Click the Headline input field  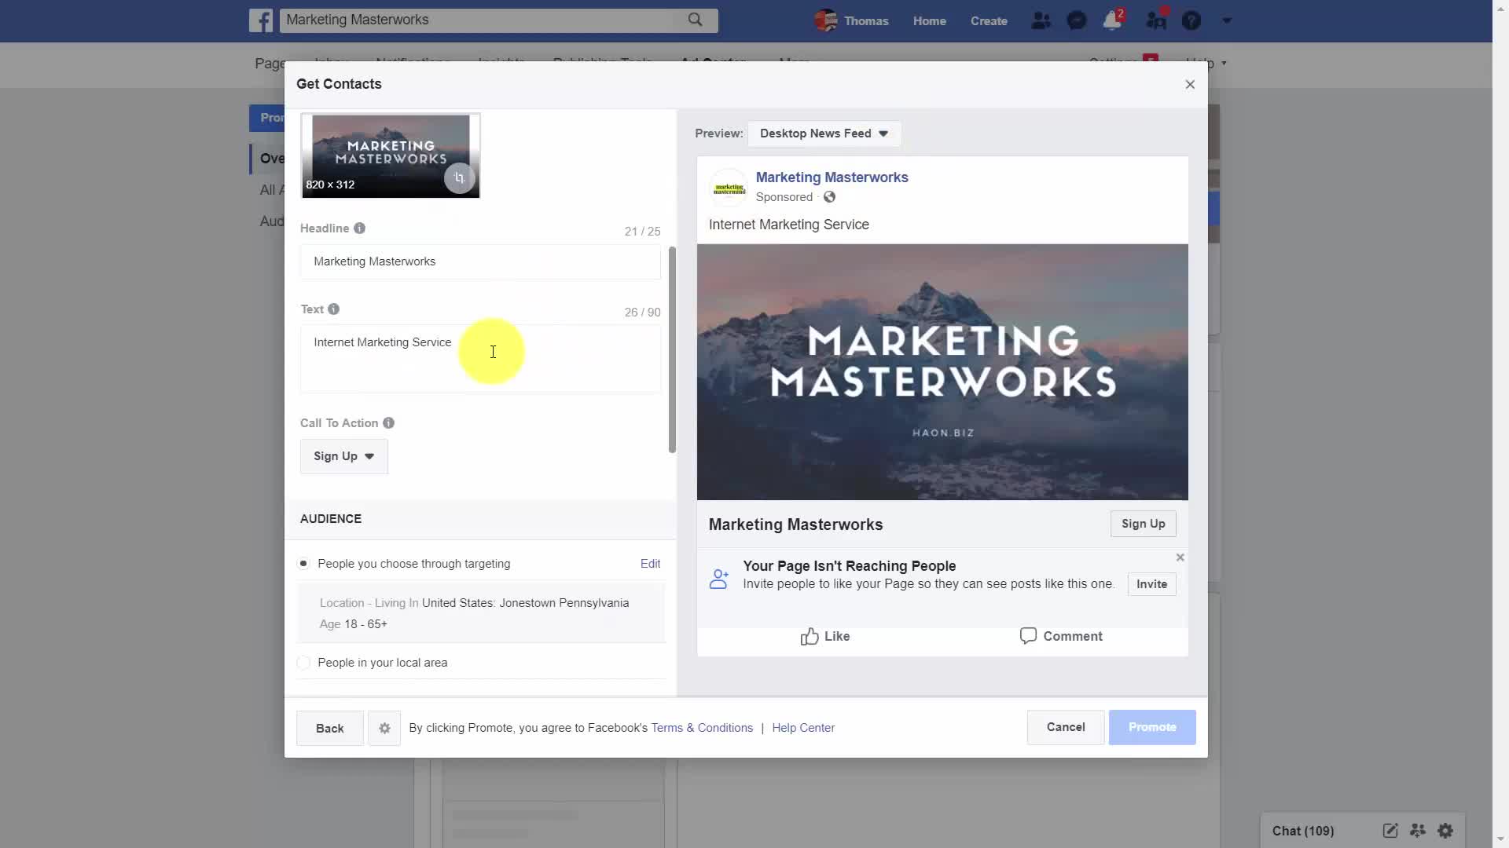coord(480,261)
